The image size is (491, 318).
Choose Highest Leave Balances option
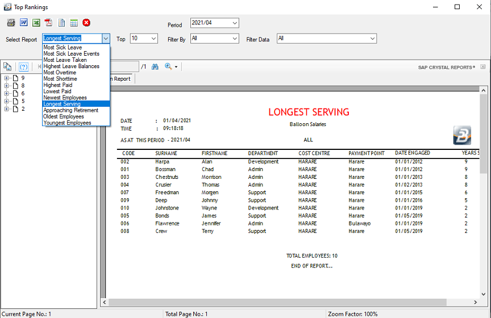coord(76,66)
